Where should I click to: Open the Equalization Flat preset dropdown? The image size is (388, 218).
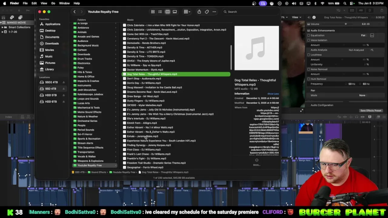point(364,35)
